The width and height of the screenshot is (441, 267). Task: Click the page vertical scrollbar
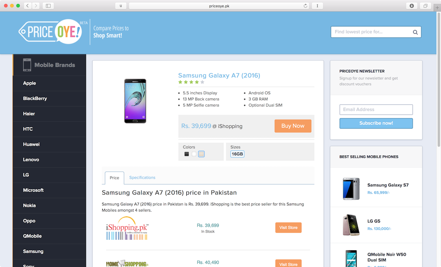(x=439, y=80)
